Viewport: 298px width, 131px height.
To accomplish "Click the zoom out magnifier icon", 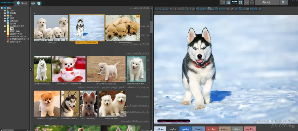I will (x=201, y=9).
